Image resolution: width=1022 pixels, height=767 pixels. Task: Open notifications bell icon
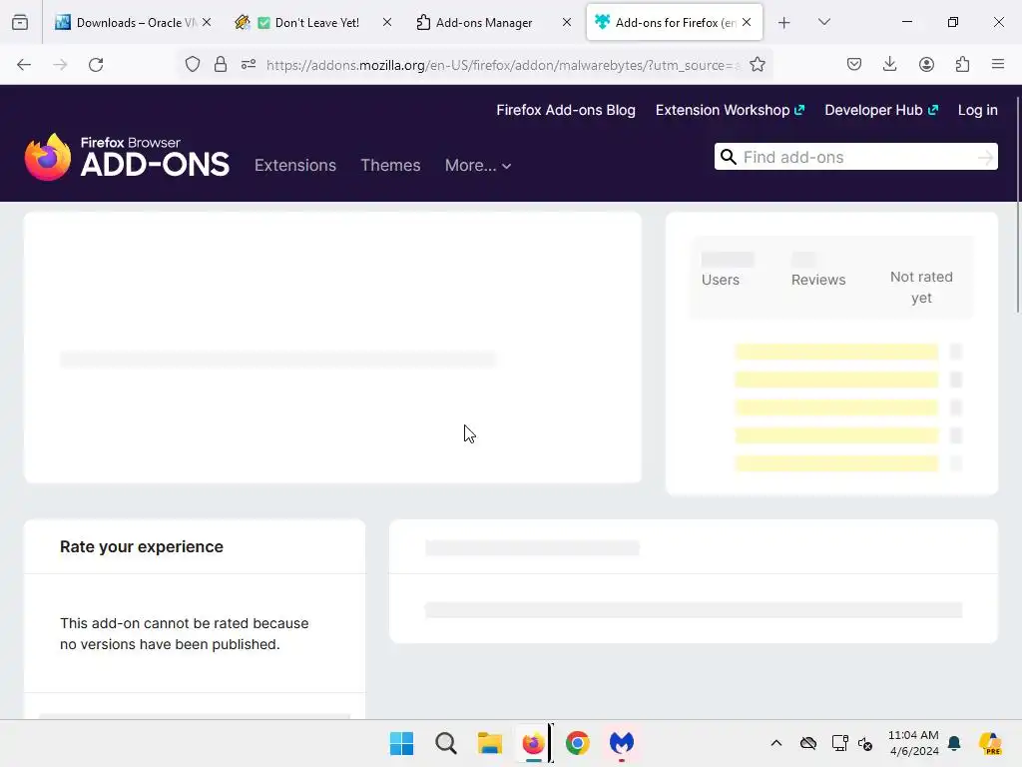pos(954,743)
